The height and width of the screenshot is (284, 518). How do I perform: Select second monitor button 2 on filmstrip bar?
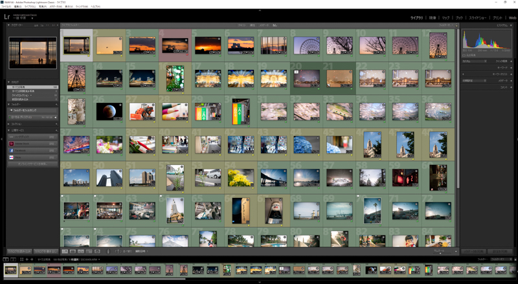[x=14, y=259]
